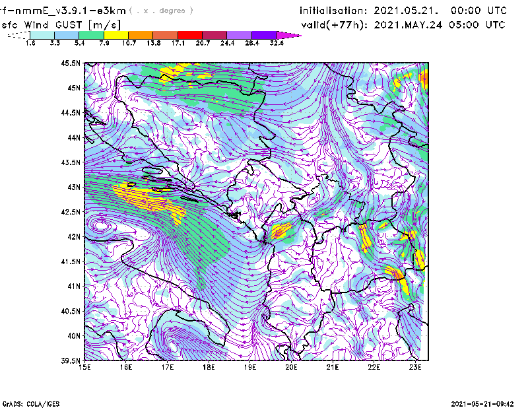Click the magenta arrow end of the colorbar
Screen dimensions: 528x408
[288, 35]
